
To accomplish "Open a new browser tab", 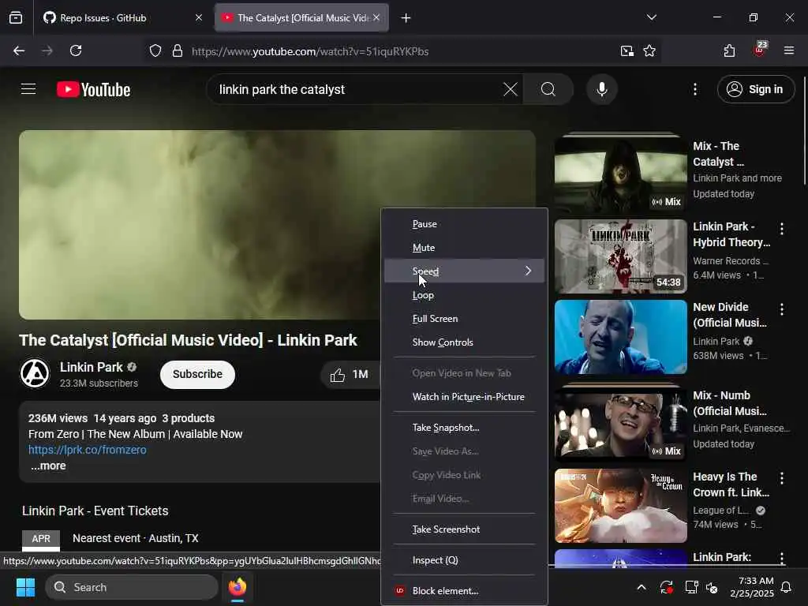I will 406,18.
